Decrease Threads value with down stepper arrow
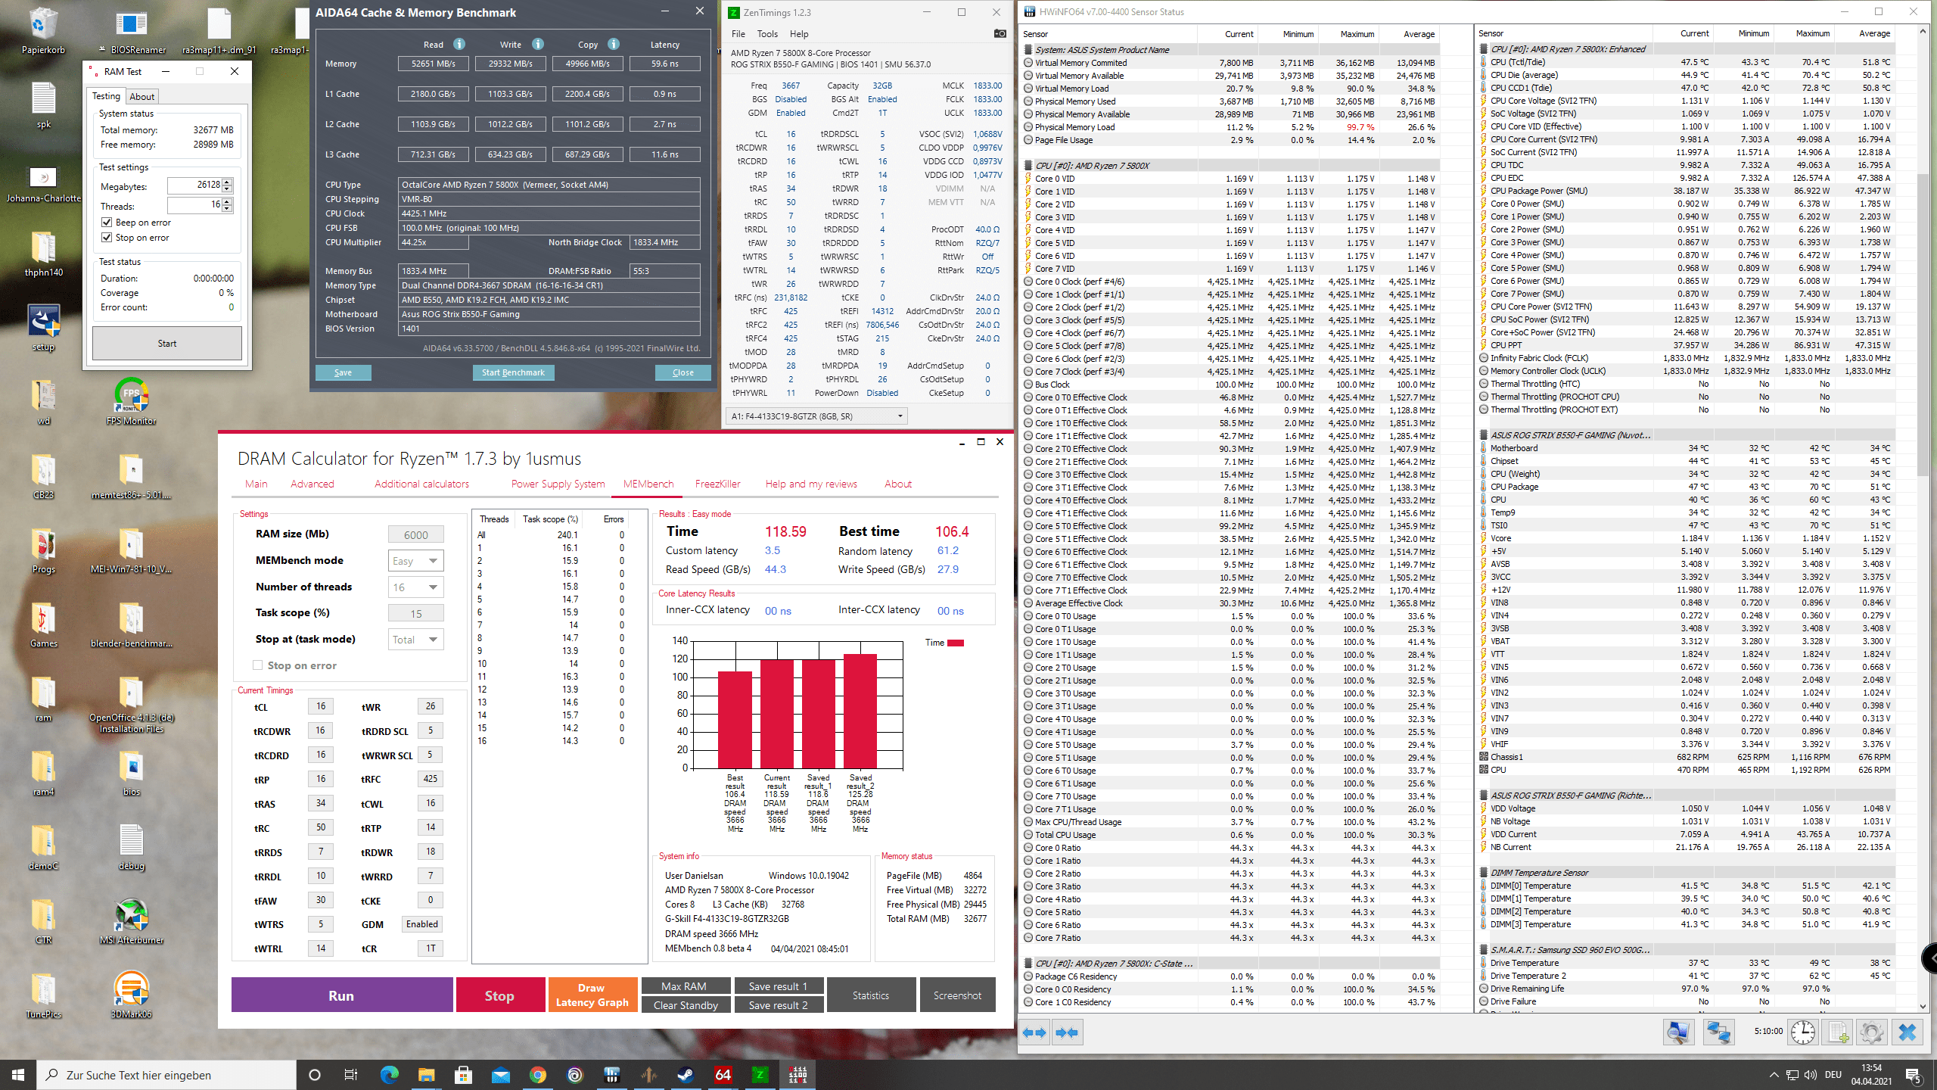The height and width of the screenshot is (1090, 1937). pyautogui.click(x=228, y=209)
